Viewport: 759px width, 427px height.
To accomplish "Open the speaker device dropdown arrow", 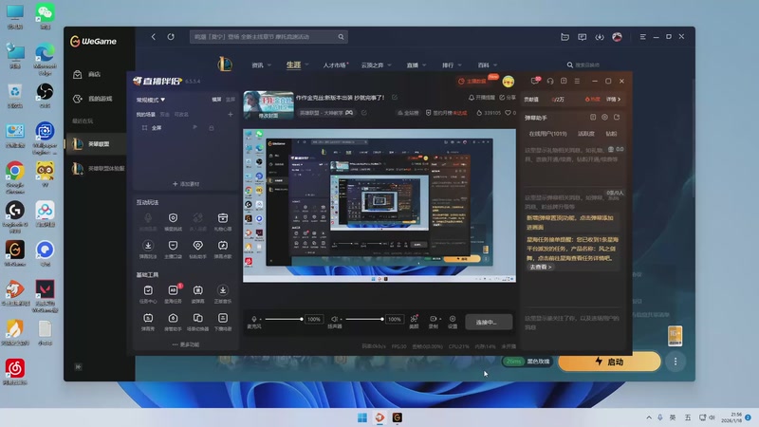I will coord(342,320).
